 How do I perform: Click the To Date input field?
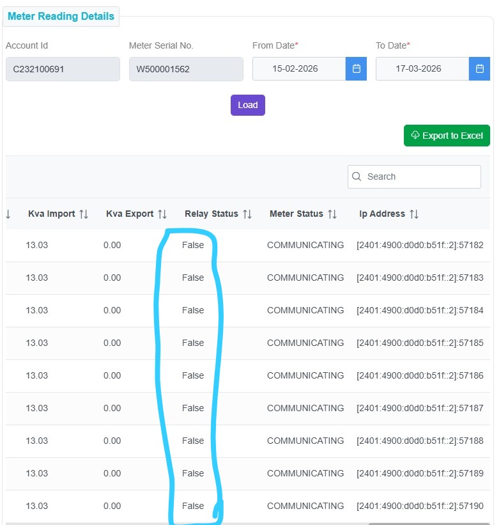tap(422, 69)
